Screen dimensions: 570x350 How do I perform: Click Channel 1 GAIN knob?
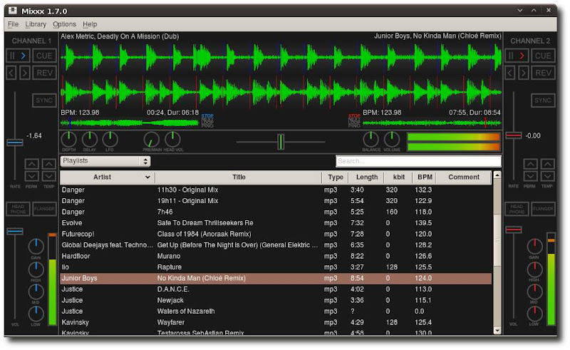(x=36, y=247)
